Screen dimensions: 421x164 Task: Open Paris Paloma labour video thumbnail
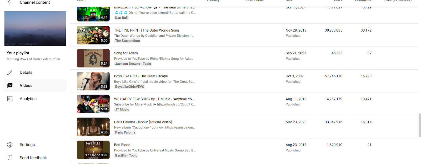[93, 127]
